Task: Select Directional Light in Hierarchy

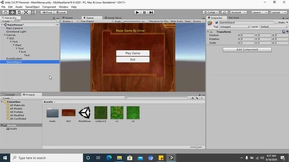Action: pyautogui.click(x=16, y=31)
